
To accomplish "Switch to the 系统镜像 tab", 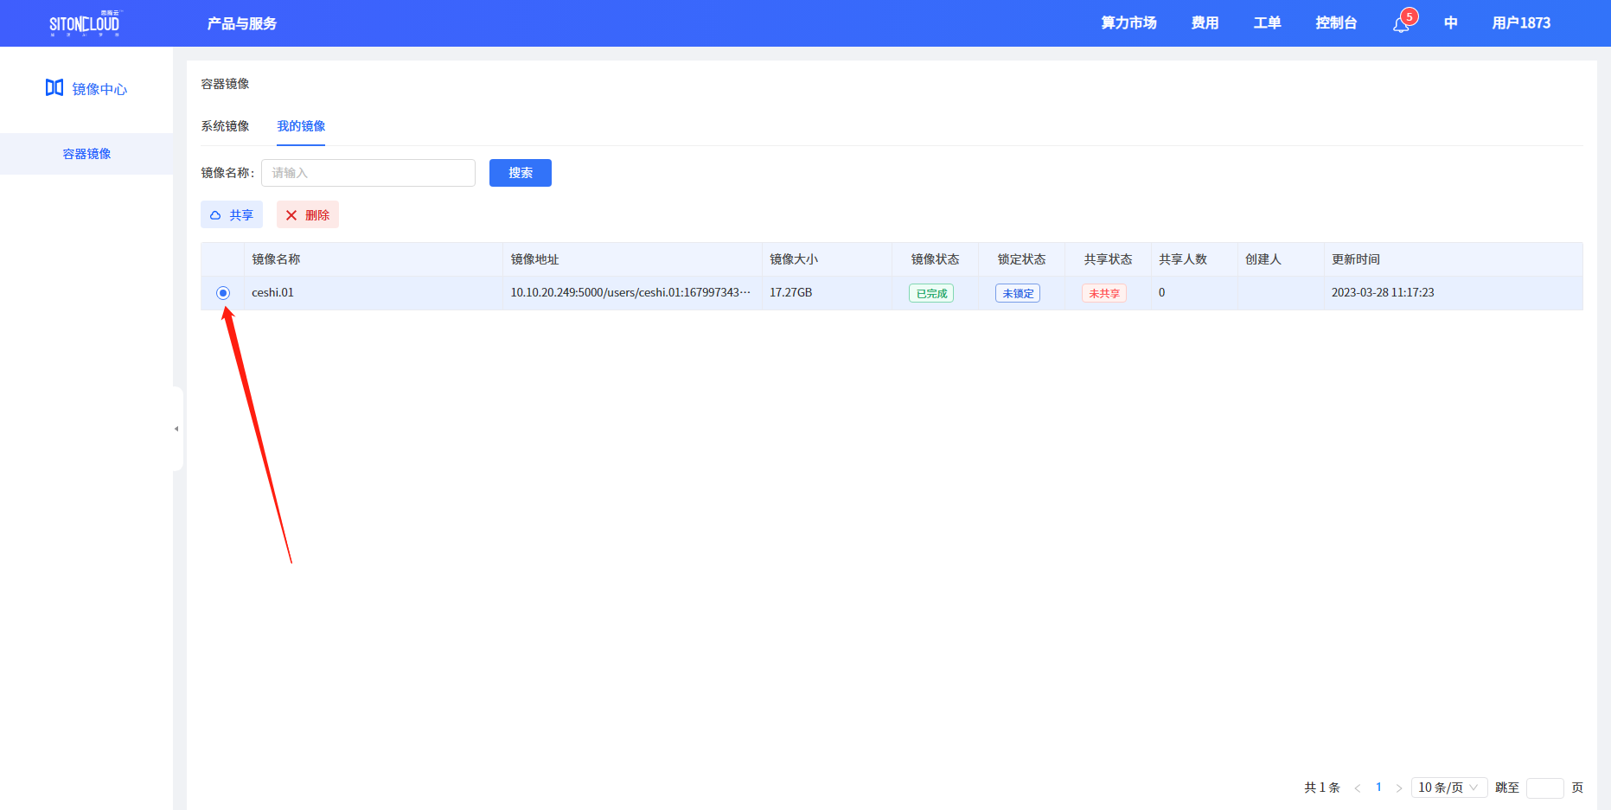I will tap(225, 126).
